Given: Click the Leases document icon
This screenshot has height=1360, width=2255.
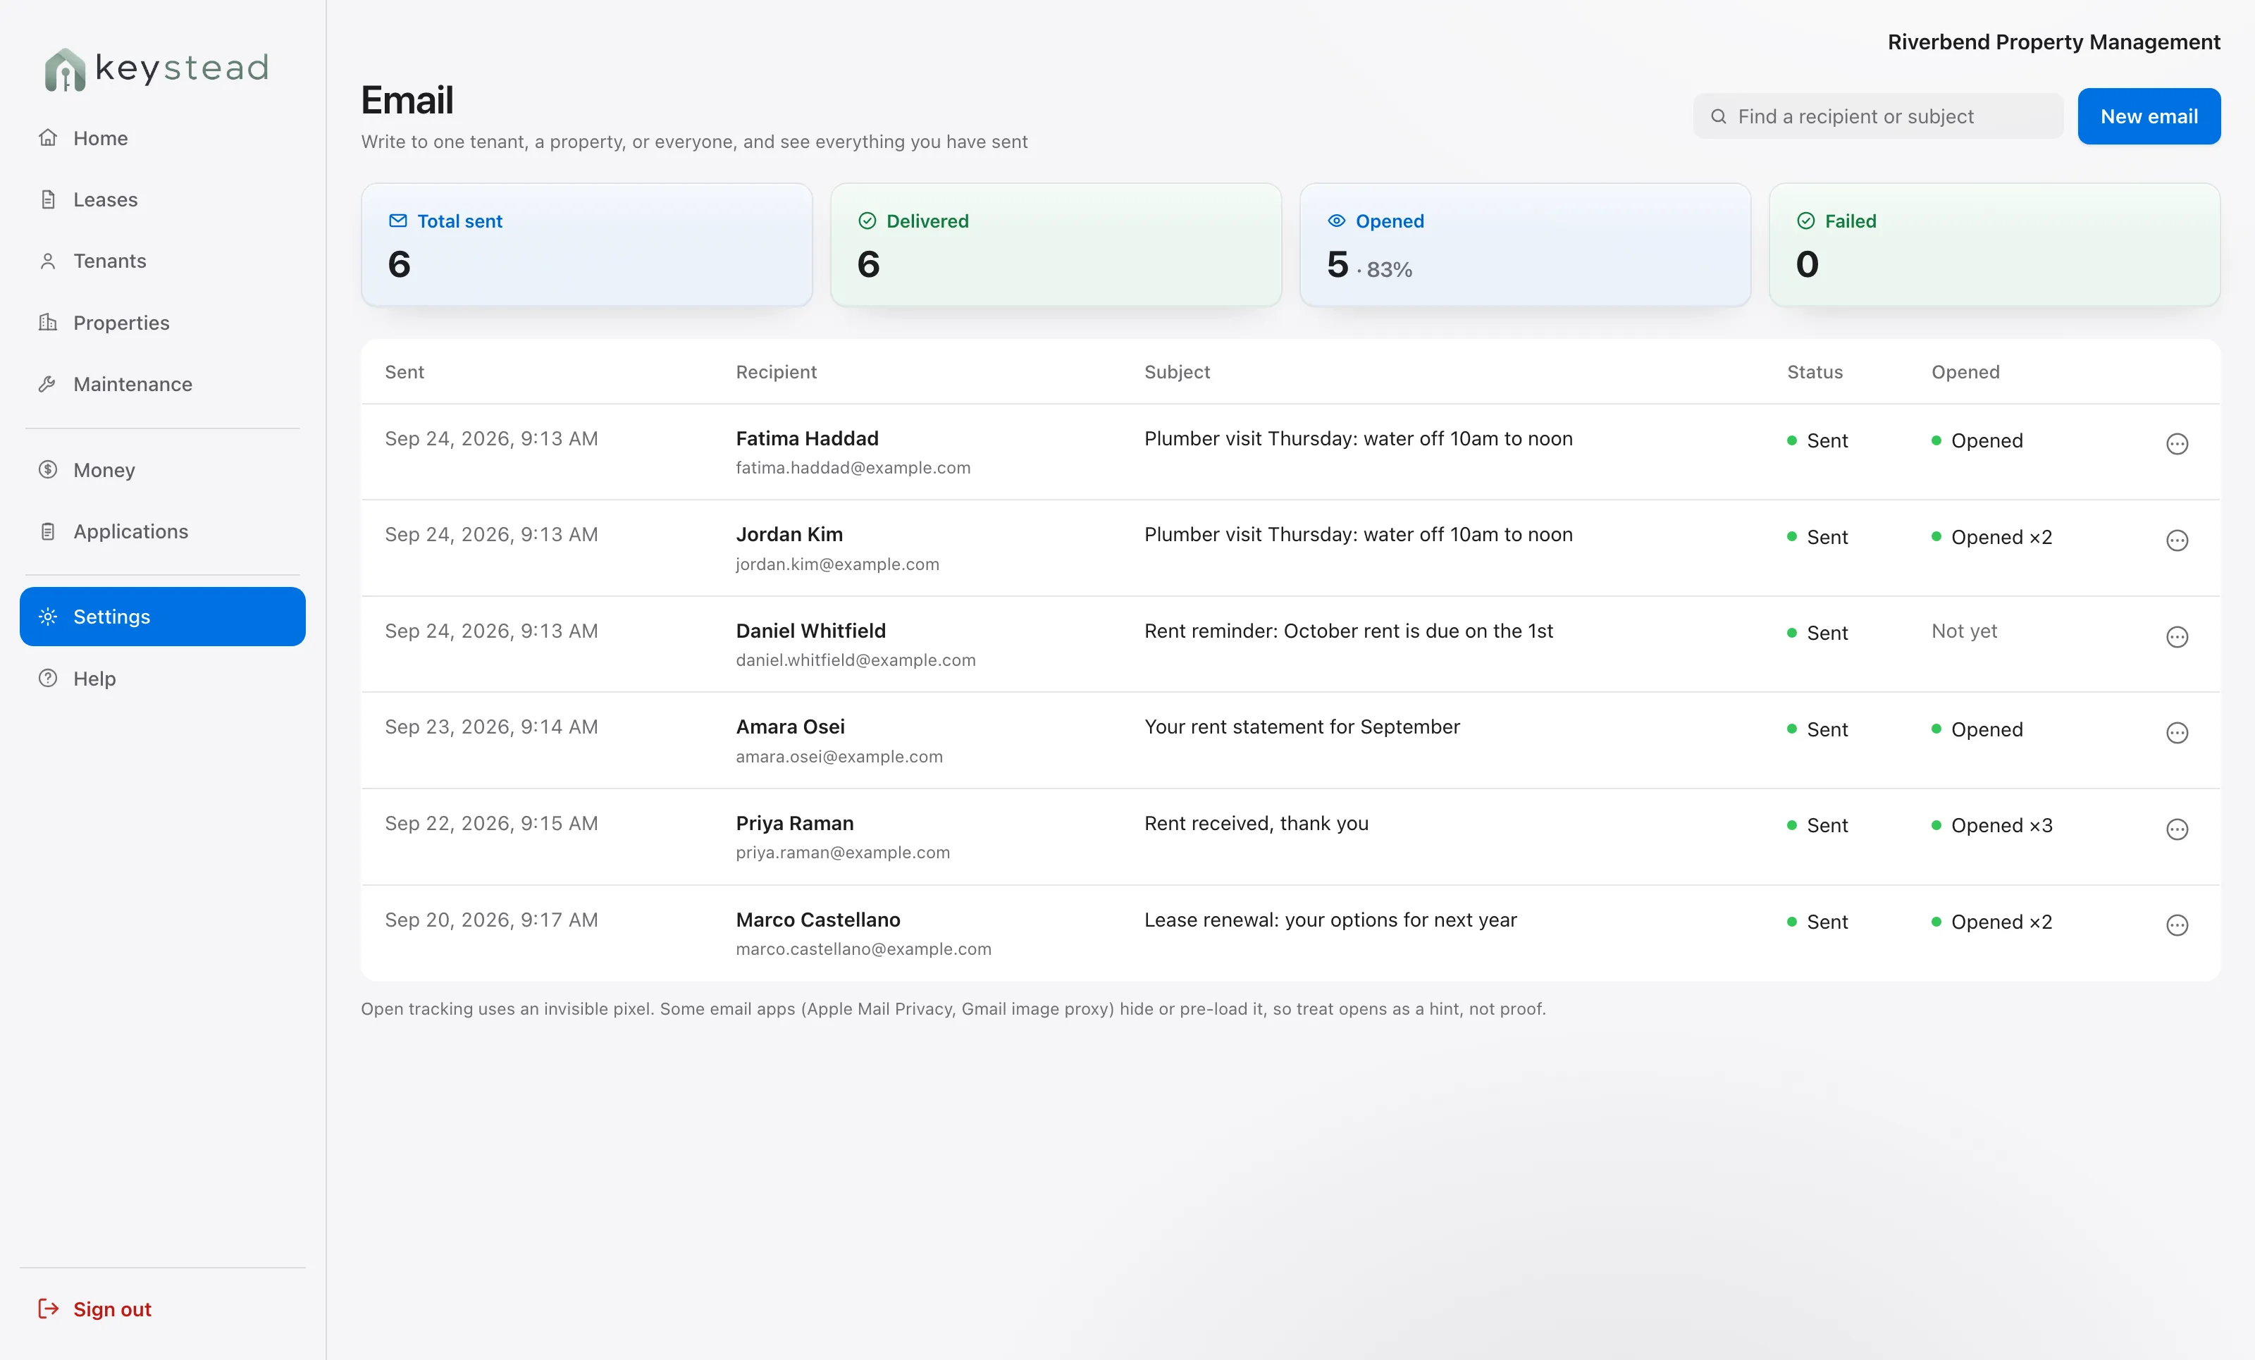Looking at the screenshot, I should pos(49,199).
